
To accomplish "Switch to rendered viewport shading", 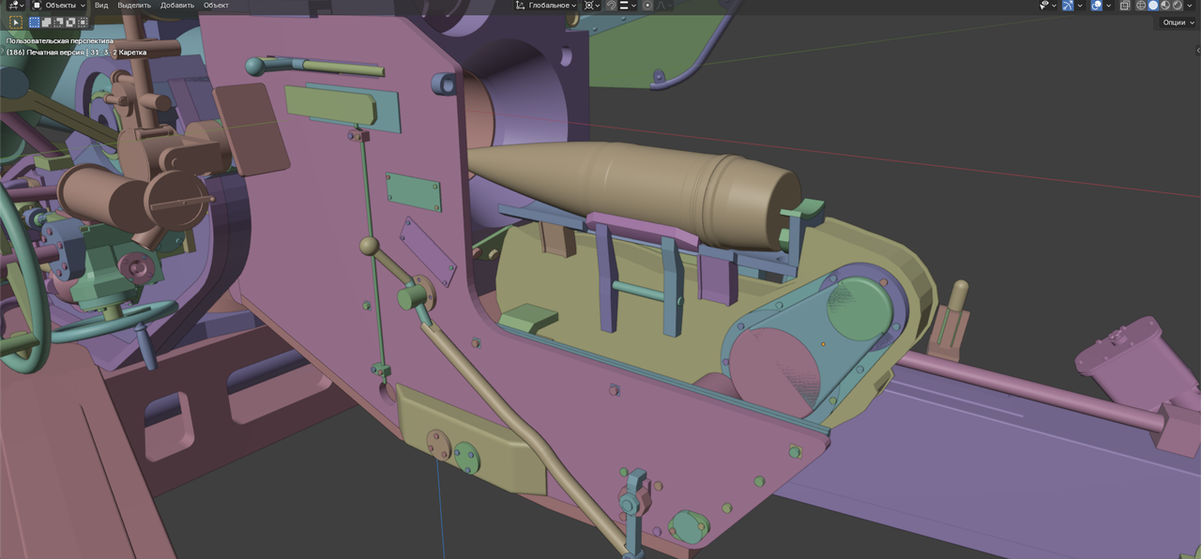I will (x=1177, y=6).
